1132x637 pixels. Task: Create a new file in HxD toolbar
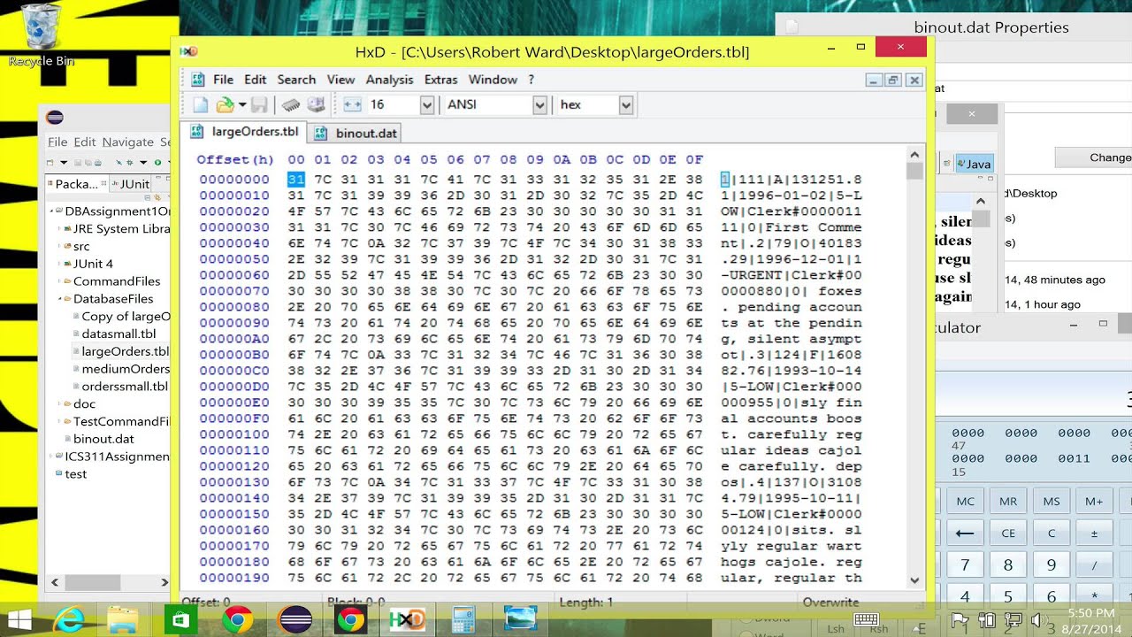201,105
